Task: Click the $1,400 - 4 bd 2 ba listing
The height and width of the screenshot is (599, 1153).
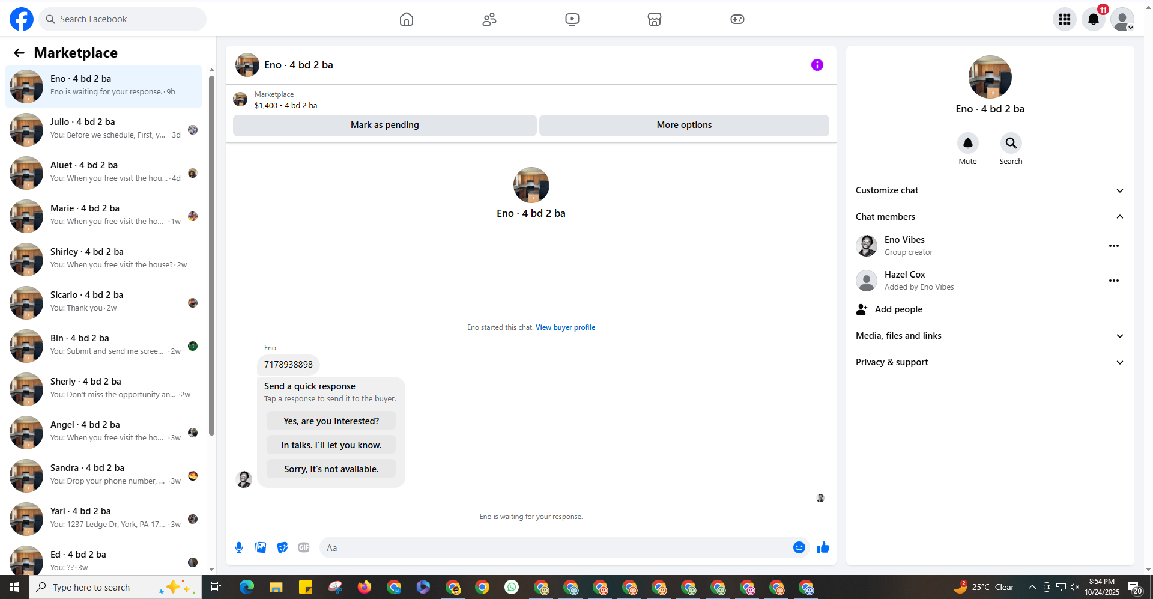Action: pyautogui.click(x=286, y=106)
